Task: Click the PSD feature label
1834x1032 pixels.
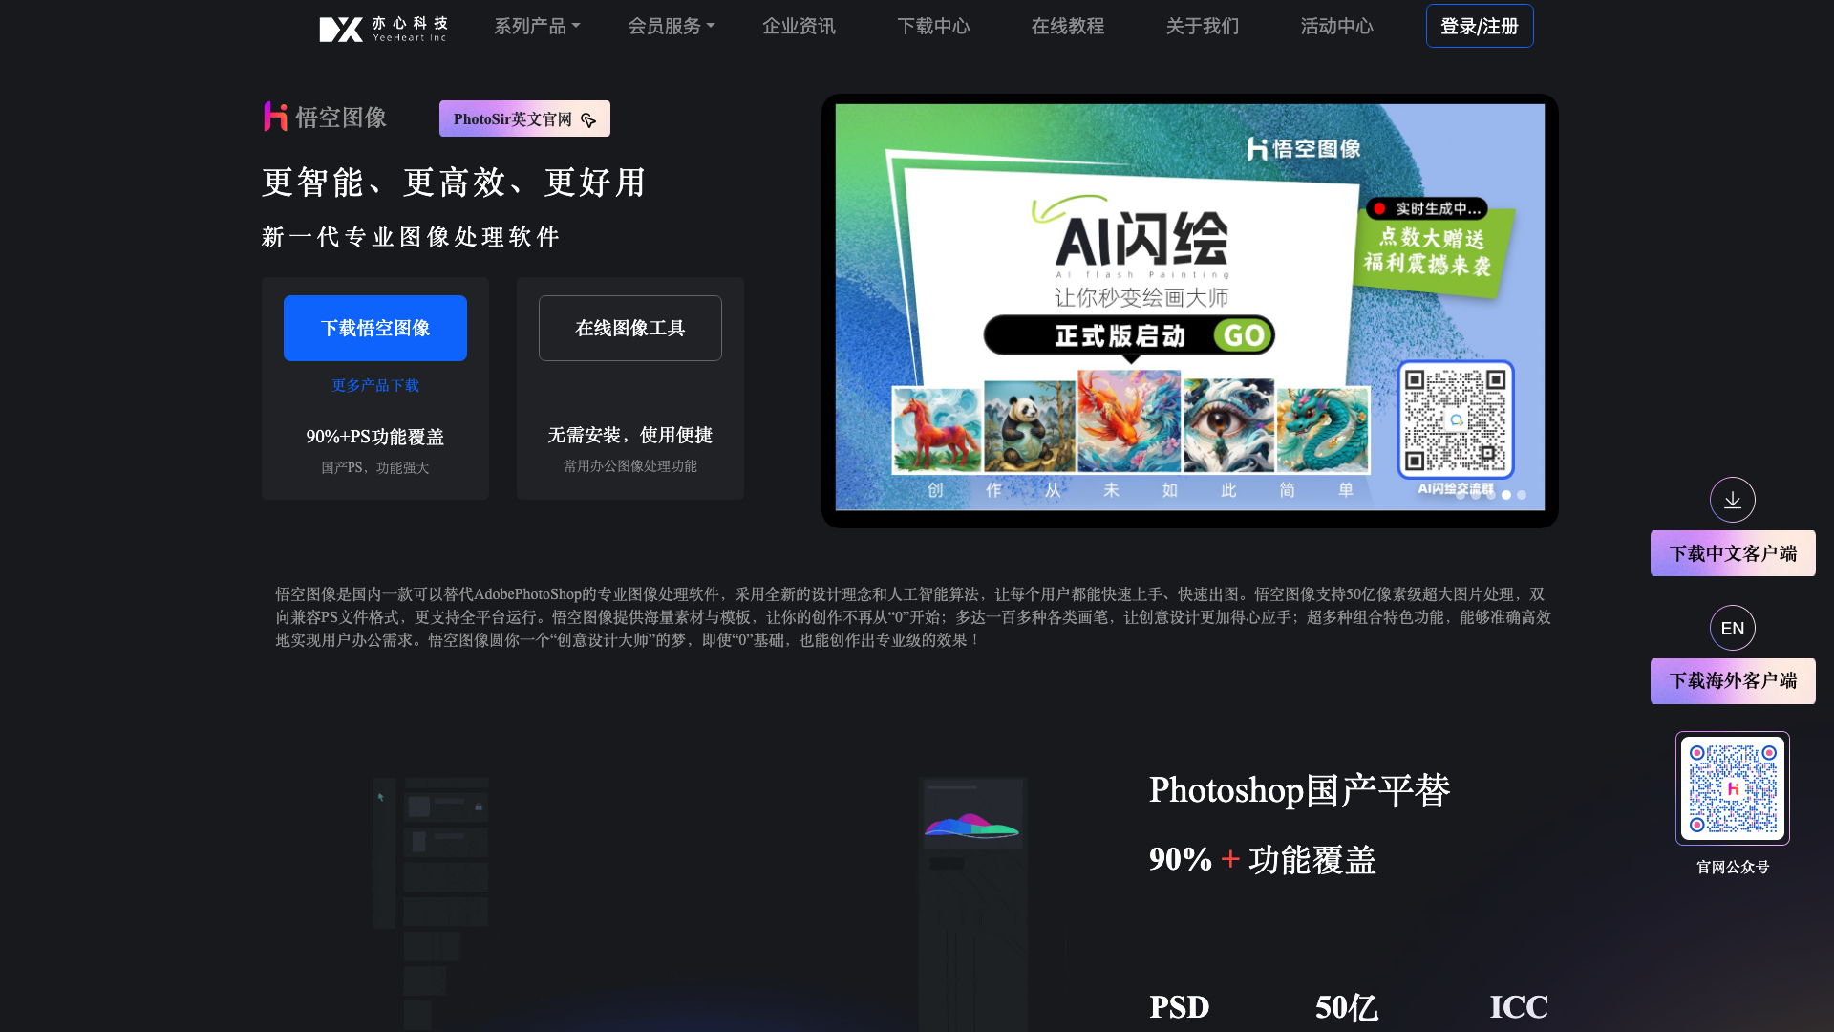Action: [1180, 1007]
